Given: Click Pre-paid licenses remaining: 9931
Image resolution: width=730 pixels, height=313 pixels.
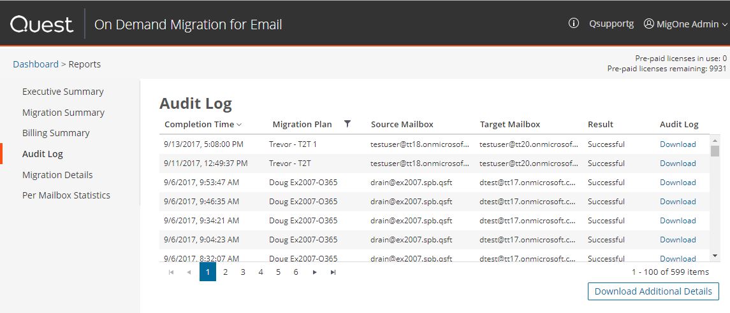Looking at the screenshot, I should [667, 68].
